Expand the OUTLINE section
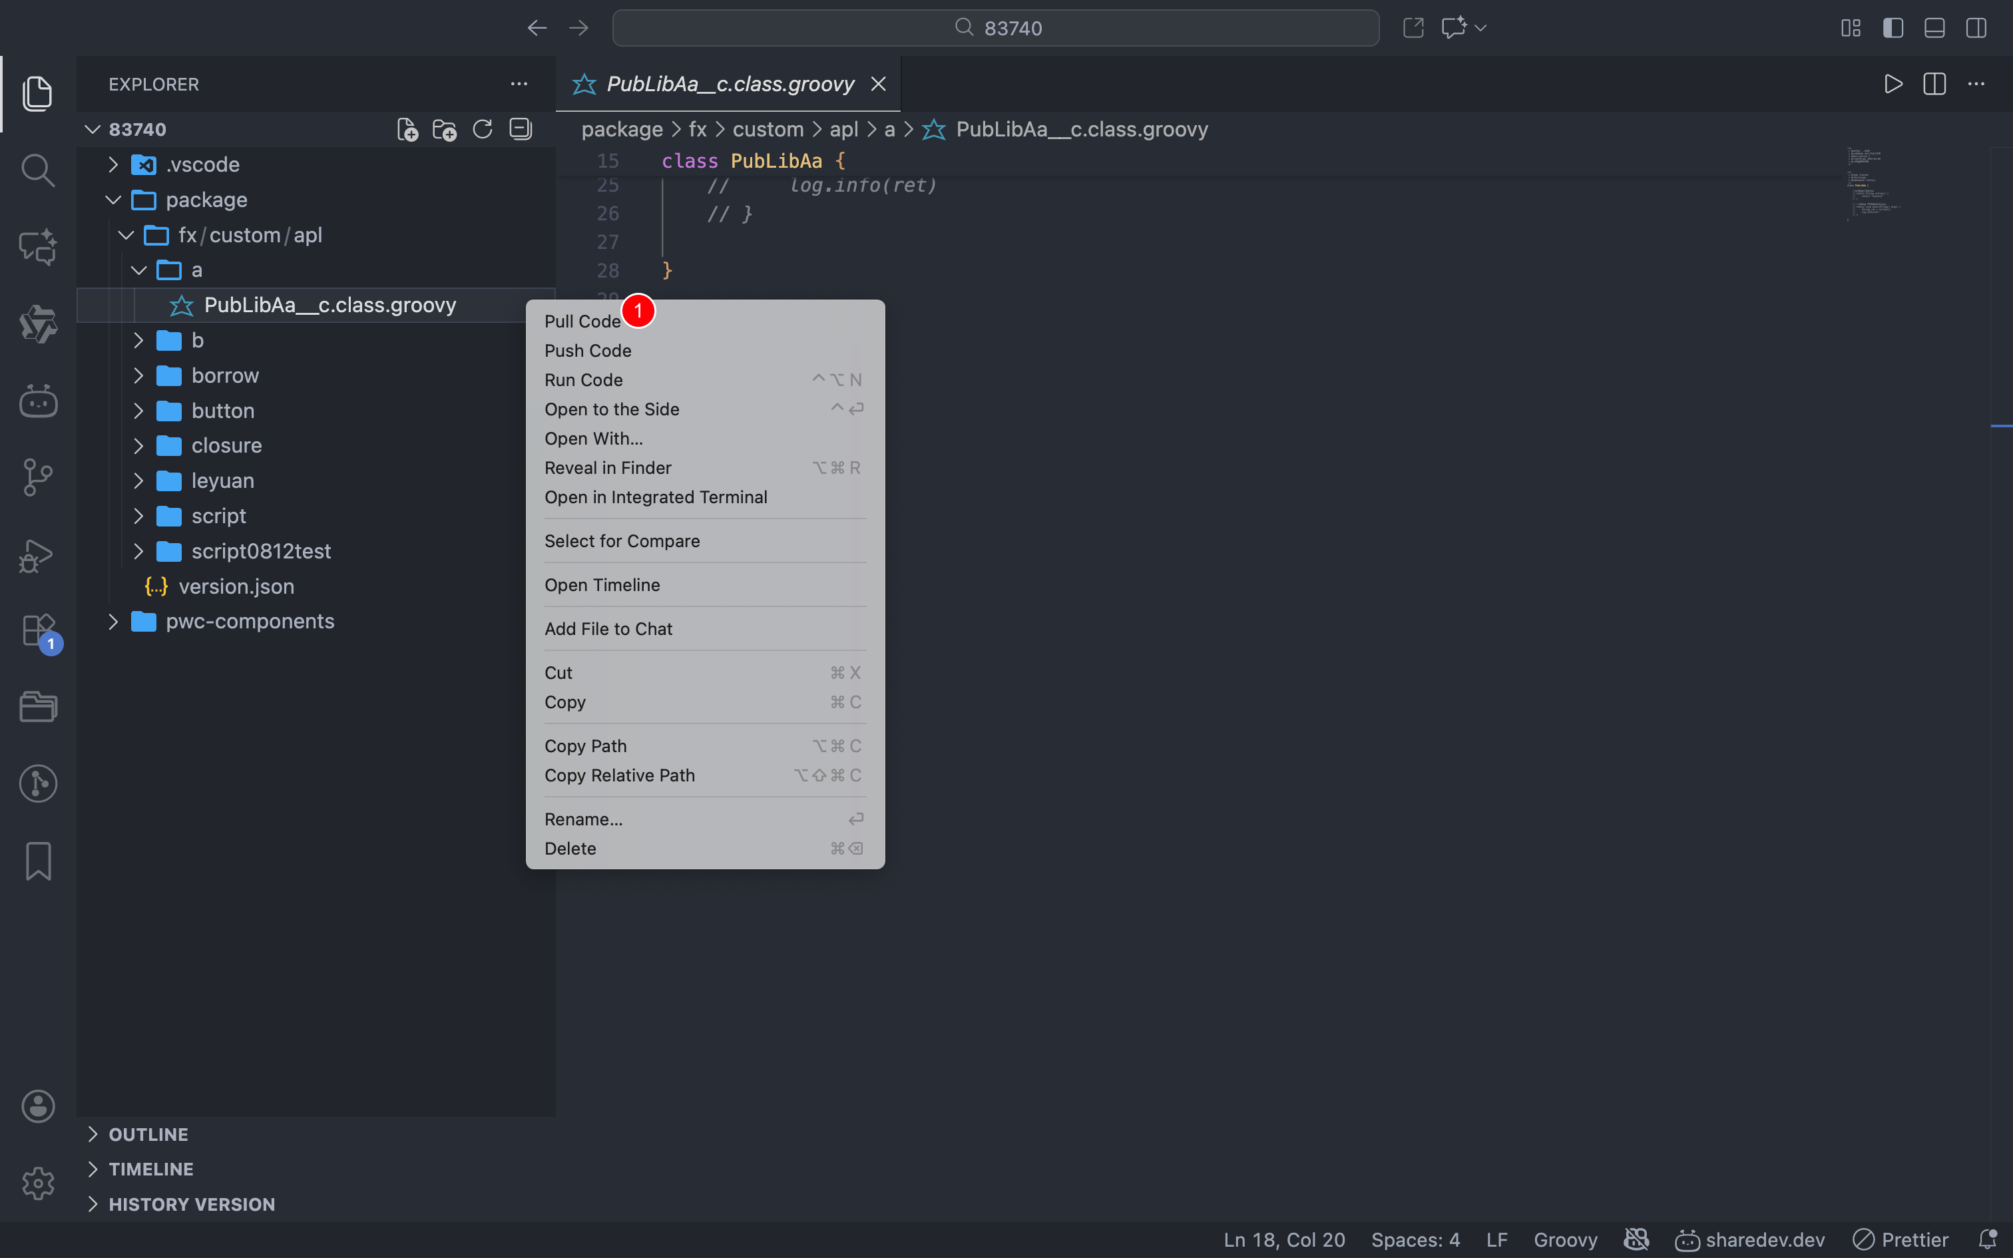2013x1258 pixels. pos(148,1134)
